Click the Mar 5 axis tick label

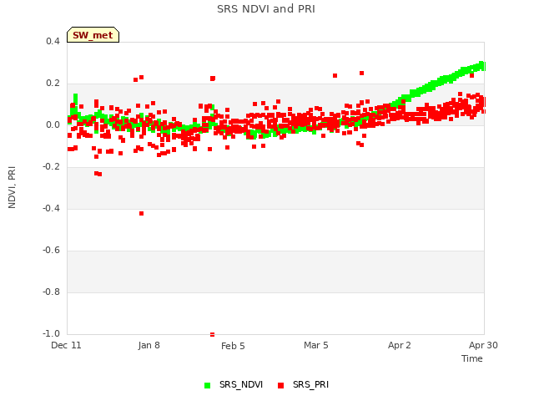point(316,345)
